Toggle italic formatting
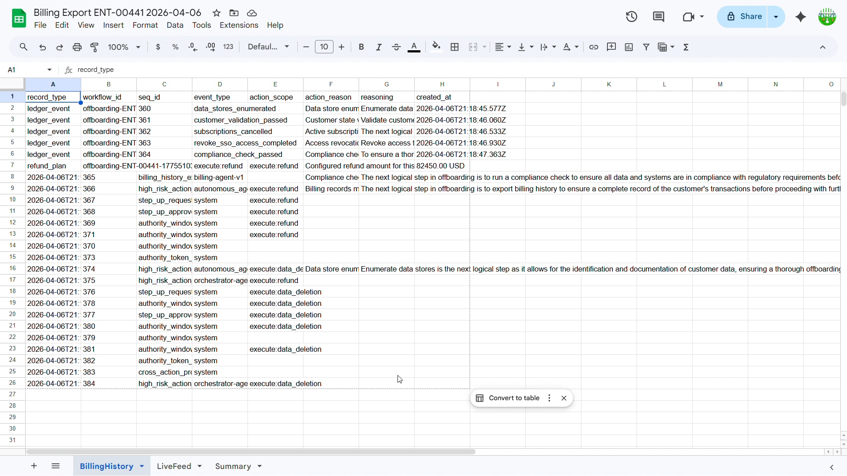This screenshot has width=847, height=476. click(x=379, y=47)
